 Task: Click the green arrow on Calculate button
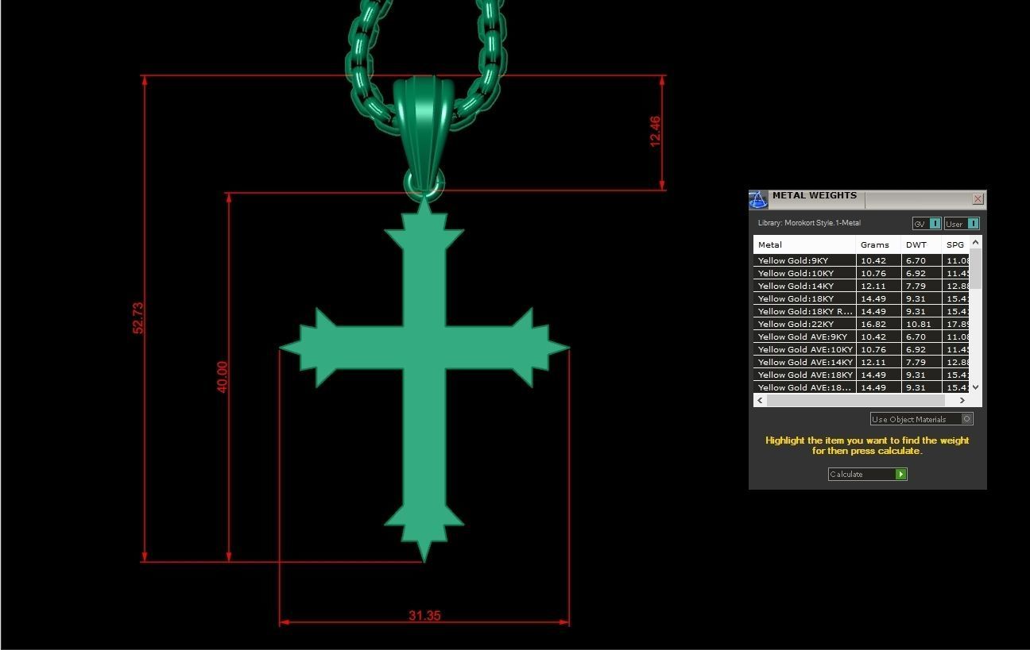click(900, 474)
